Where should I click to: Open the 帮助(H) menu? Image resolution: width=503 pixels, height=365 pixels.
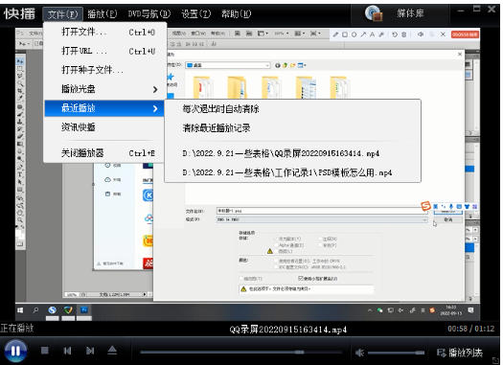click(x=237, y=14)
